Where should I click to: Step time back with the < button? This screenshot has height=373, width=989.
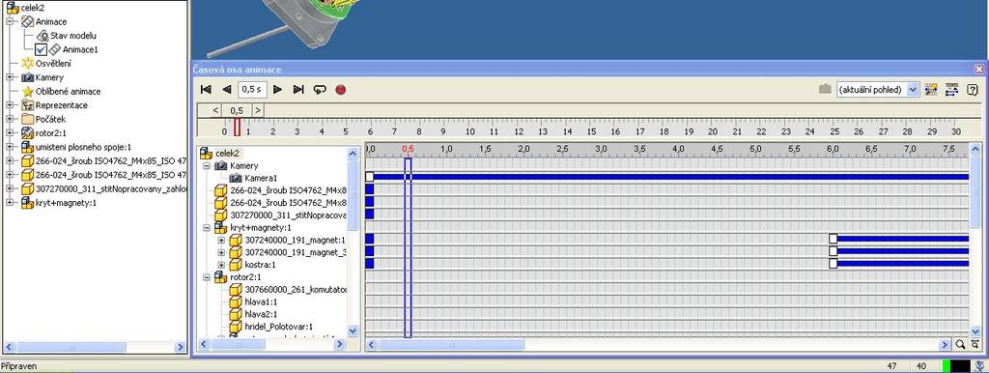(215, 110)
